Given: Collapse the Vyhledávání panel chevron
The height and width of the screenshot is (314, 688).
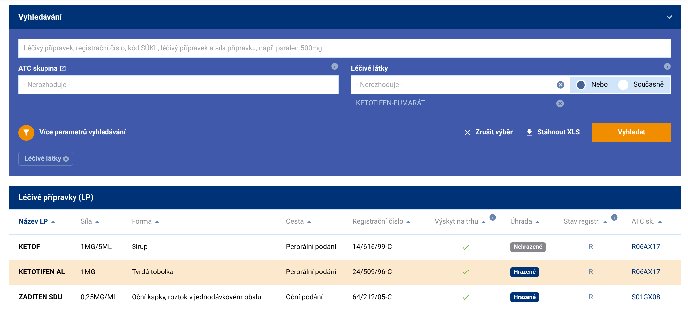Looking at the screenshot, I should click(x=669, y=17).
